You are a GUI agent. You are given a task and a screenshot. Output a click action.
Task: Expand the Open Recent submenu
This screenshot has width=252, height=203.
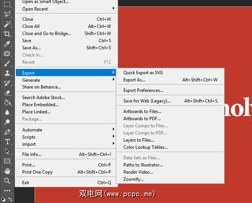click(x=66, y=9)
